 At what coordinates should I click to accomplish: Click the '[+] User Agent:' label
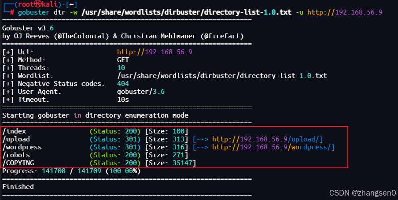32,92
